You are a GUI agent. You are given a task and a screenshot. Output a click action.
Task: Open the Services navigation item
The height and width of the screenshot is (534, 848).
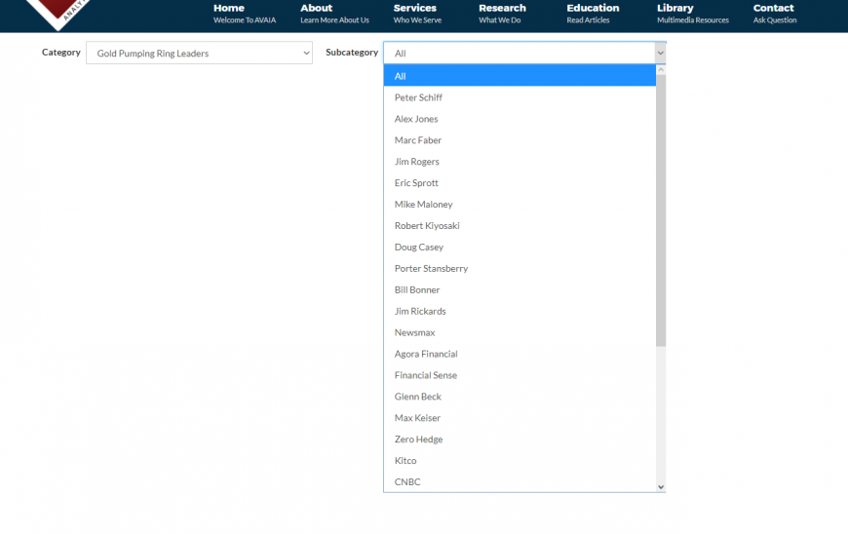click(415, 13)
